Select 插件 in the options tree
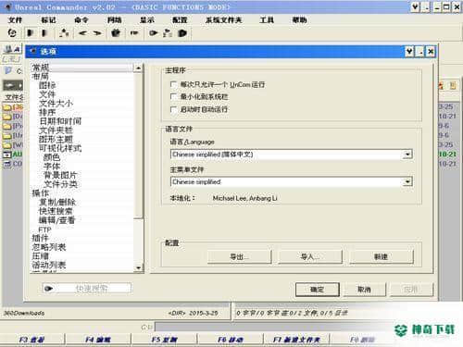Screen dimensions: 463x347 click(x=41, y=238)
